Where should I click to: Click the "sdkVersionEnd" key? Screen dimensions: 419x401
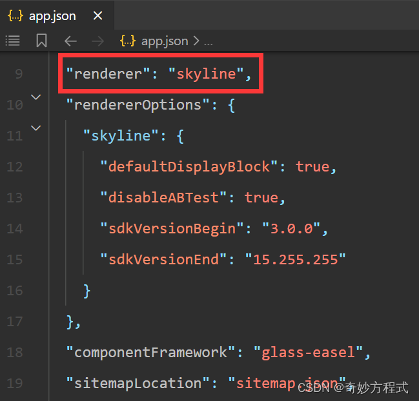(163, 259)
